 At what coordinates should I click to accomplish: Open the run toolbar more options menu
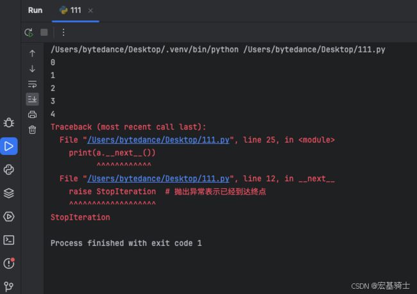pos(64,33)
